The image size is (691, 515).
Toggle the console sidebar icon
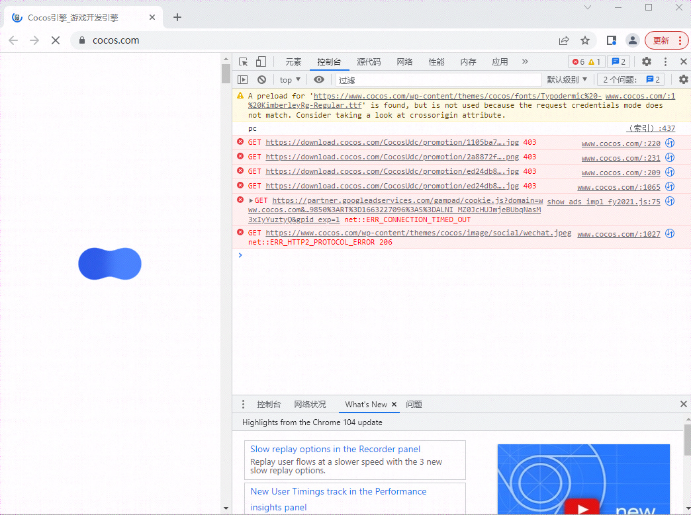243,80
